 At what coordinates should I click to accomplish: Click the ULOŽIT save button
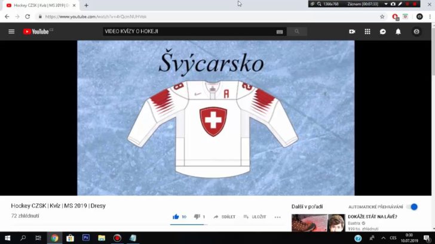coord(255,217)
